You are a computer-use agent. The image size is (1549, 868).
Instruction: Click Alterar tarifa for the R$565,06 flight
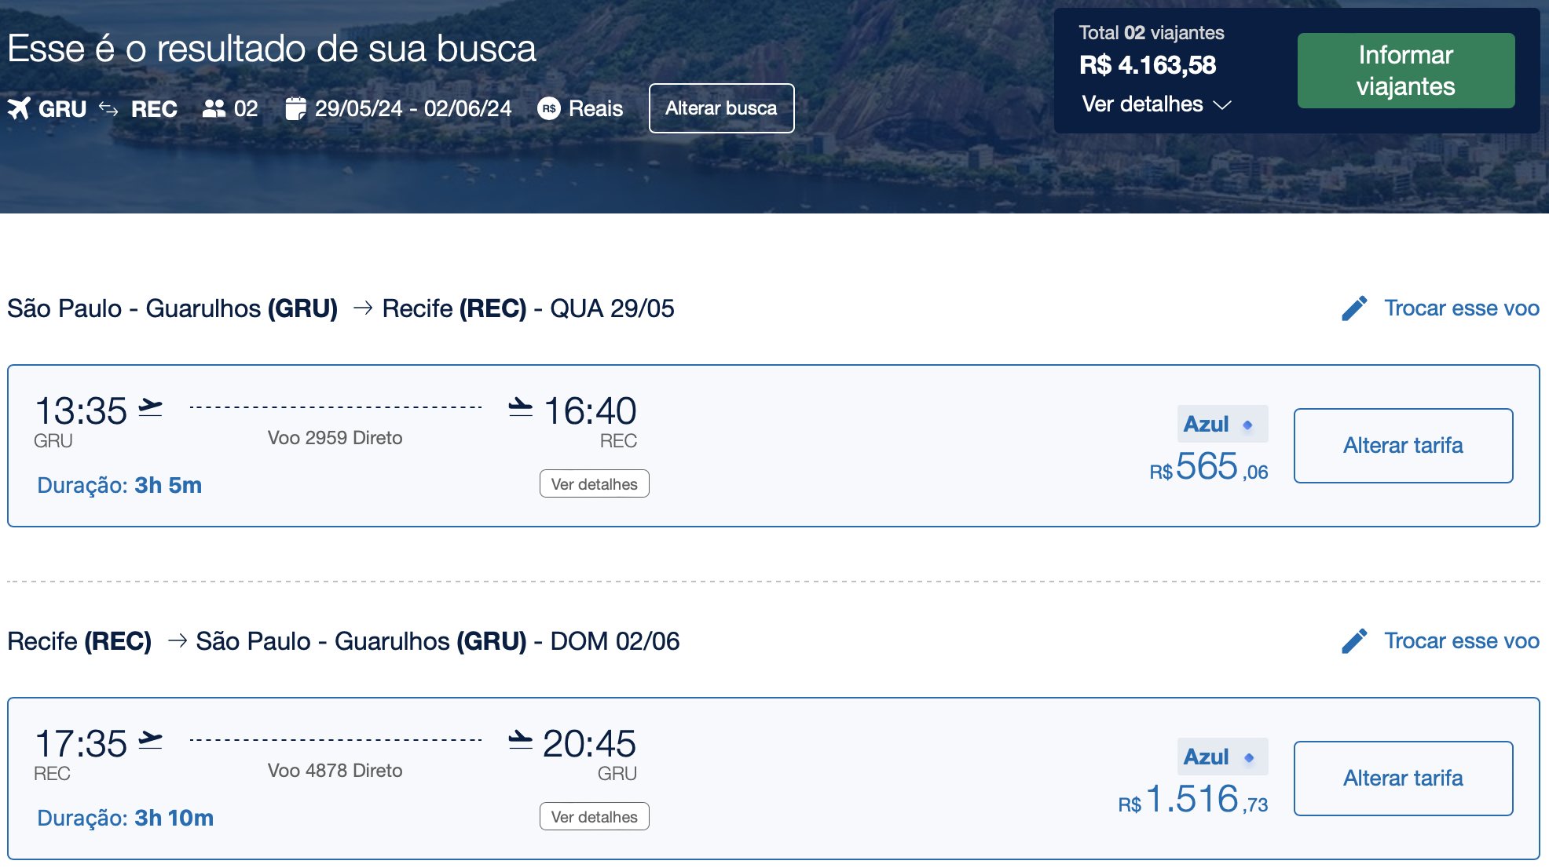1403,446
